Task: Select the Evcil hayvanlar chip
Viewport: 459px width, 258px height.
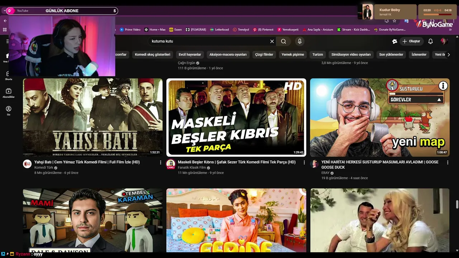Action: 190,54
